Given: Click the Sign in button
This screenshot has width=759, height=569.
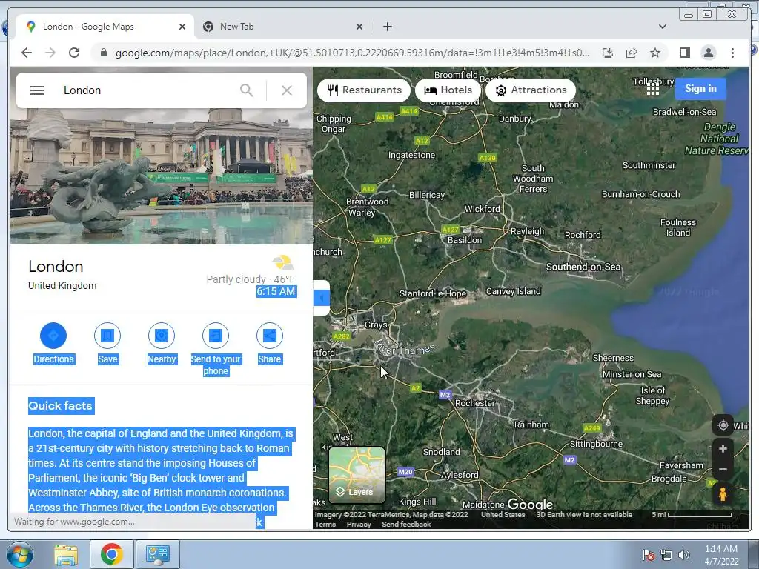Looking at the screenshot, I should [700, 89].
